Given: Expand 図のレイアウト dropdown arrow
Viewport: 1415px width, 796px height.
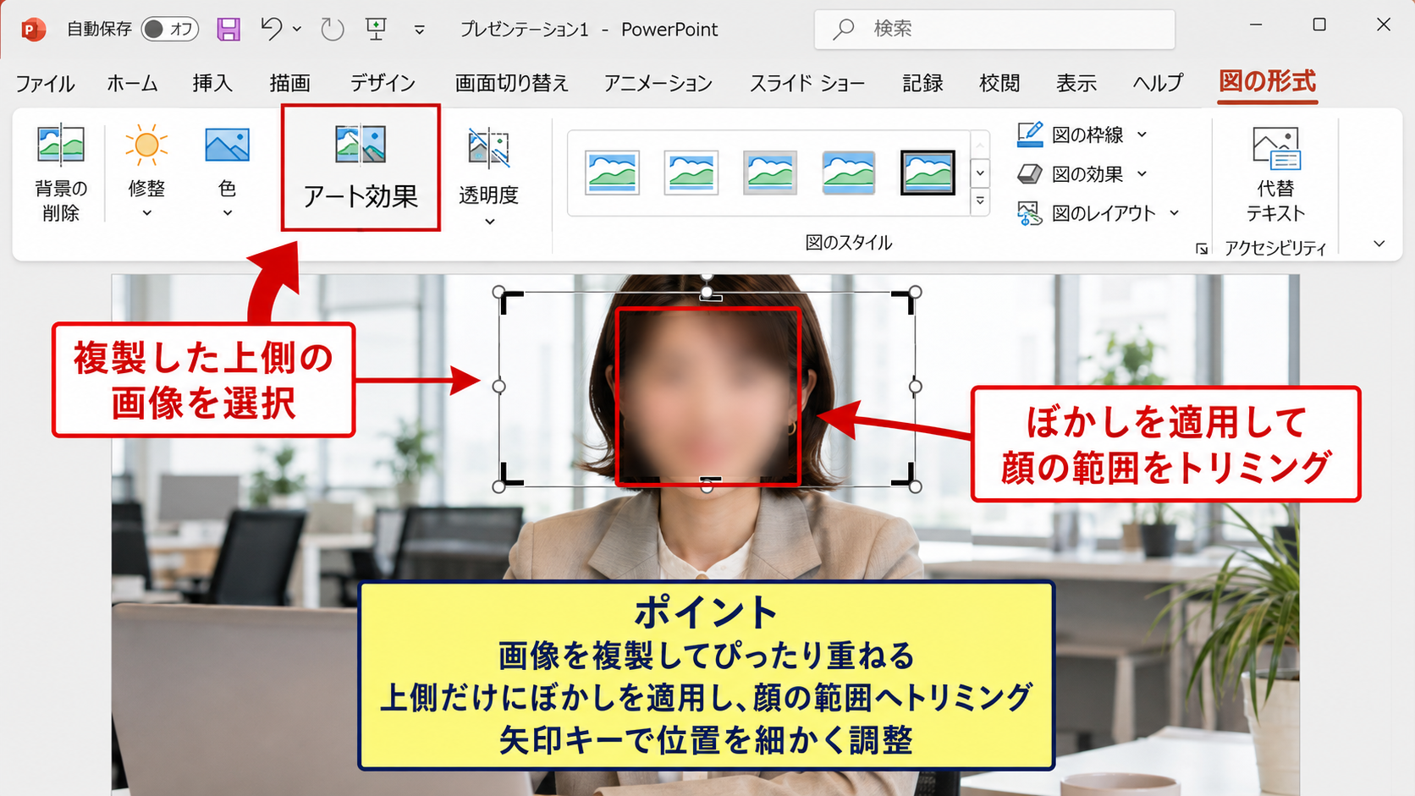Looking at the screenshot, I should 1175,213.
